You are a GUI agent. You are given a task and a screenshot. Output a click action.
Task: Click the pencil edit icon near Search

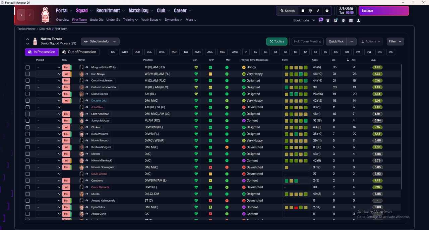(318, 11)
